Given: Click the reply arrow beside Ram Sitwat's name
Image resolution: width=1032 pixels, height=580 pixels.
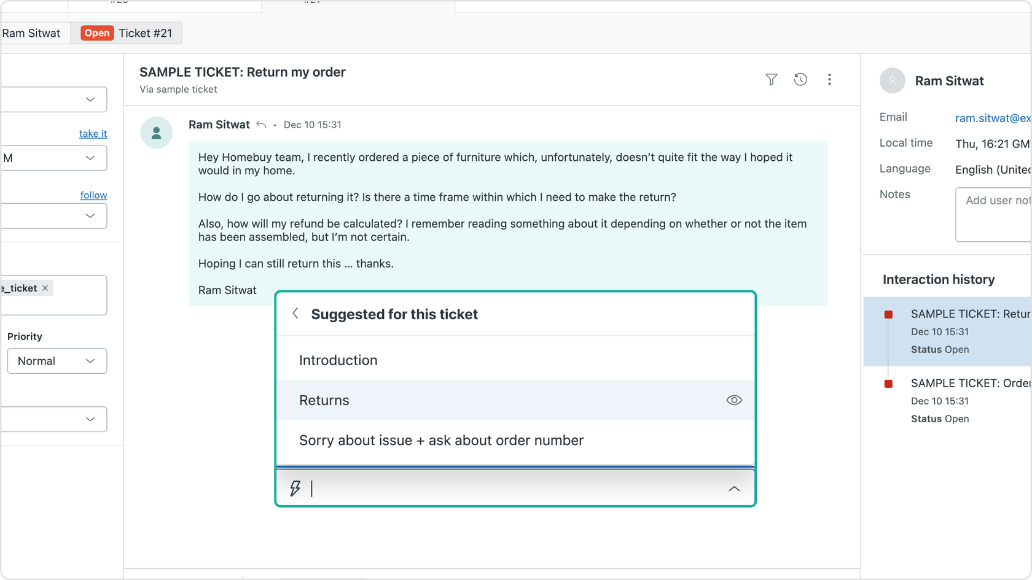Looking at the screenshot, I should 260,124.
